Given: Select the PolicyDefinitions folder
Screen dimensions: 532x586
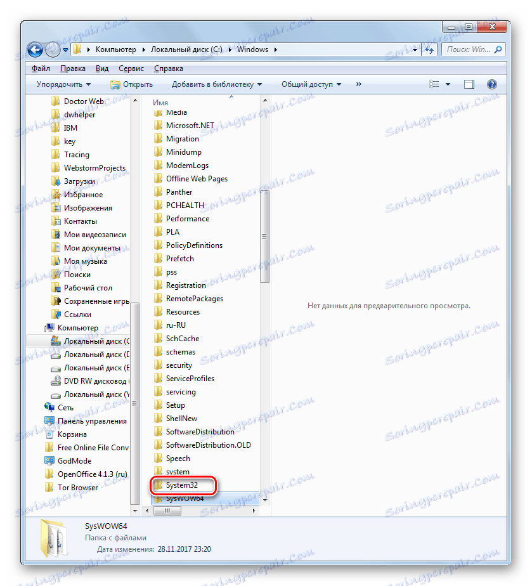Looking at the screenshot, I should 188,245.
